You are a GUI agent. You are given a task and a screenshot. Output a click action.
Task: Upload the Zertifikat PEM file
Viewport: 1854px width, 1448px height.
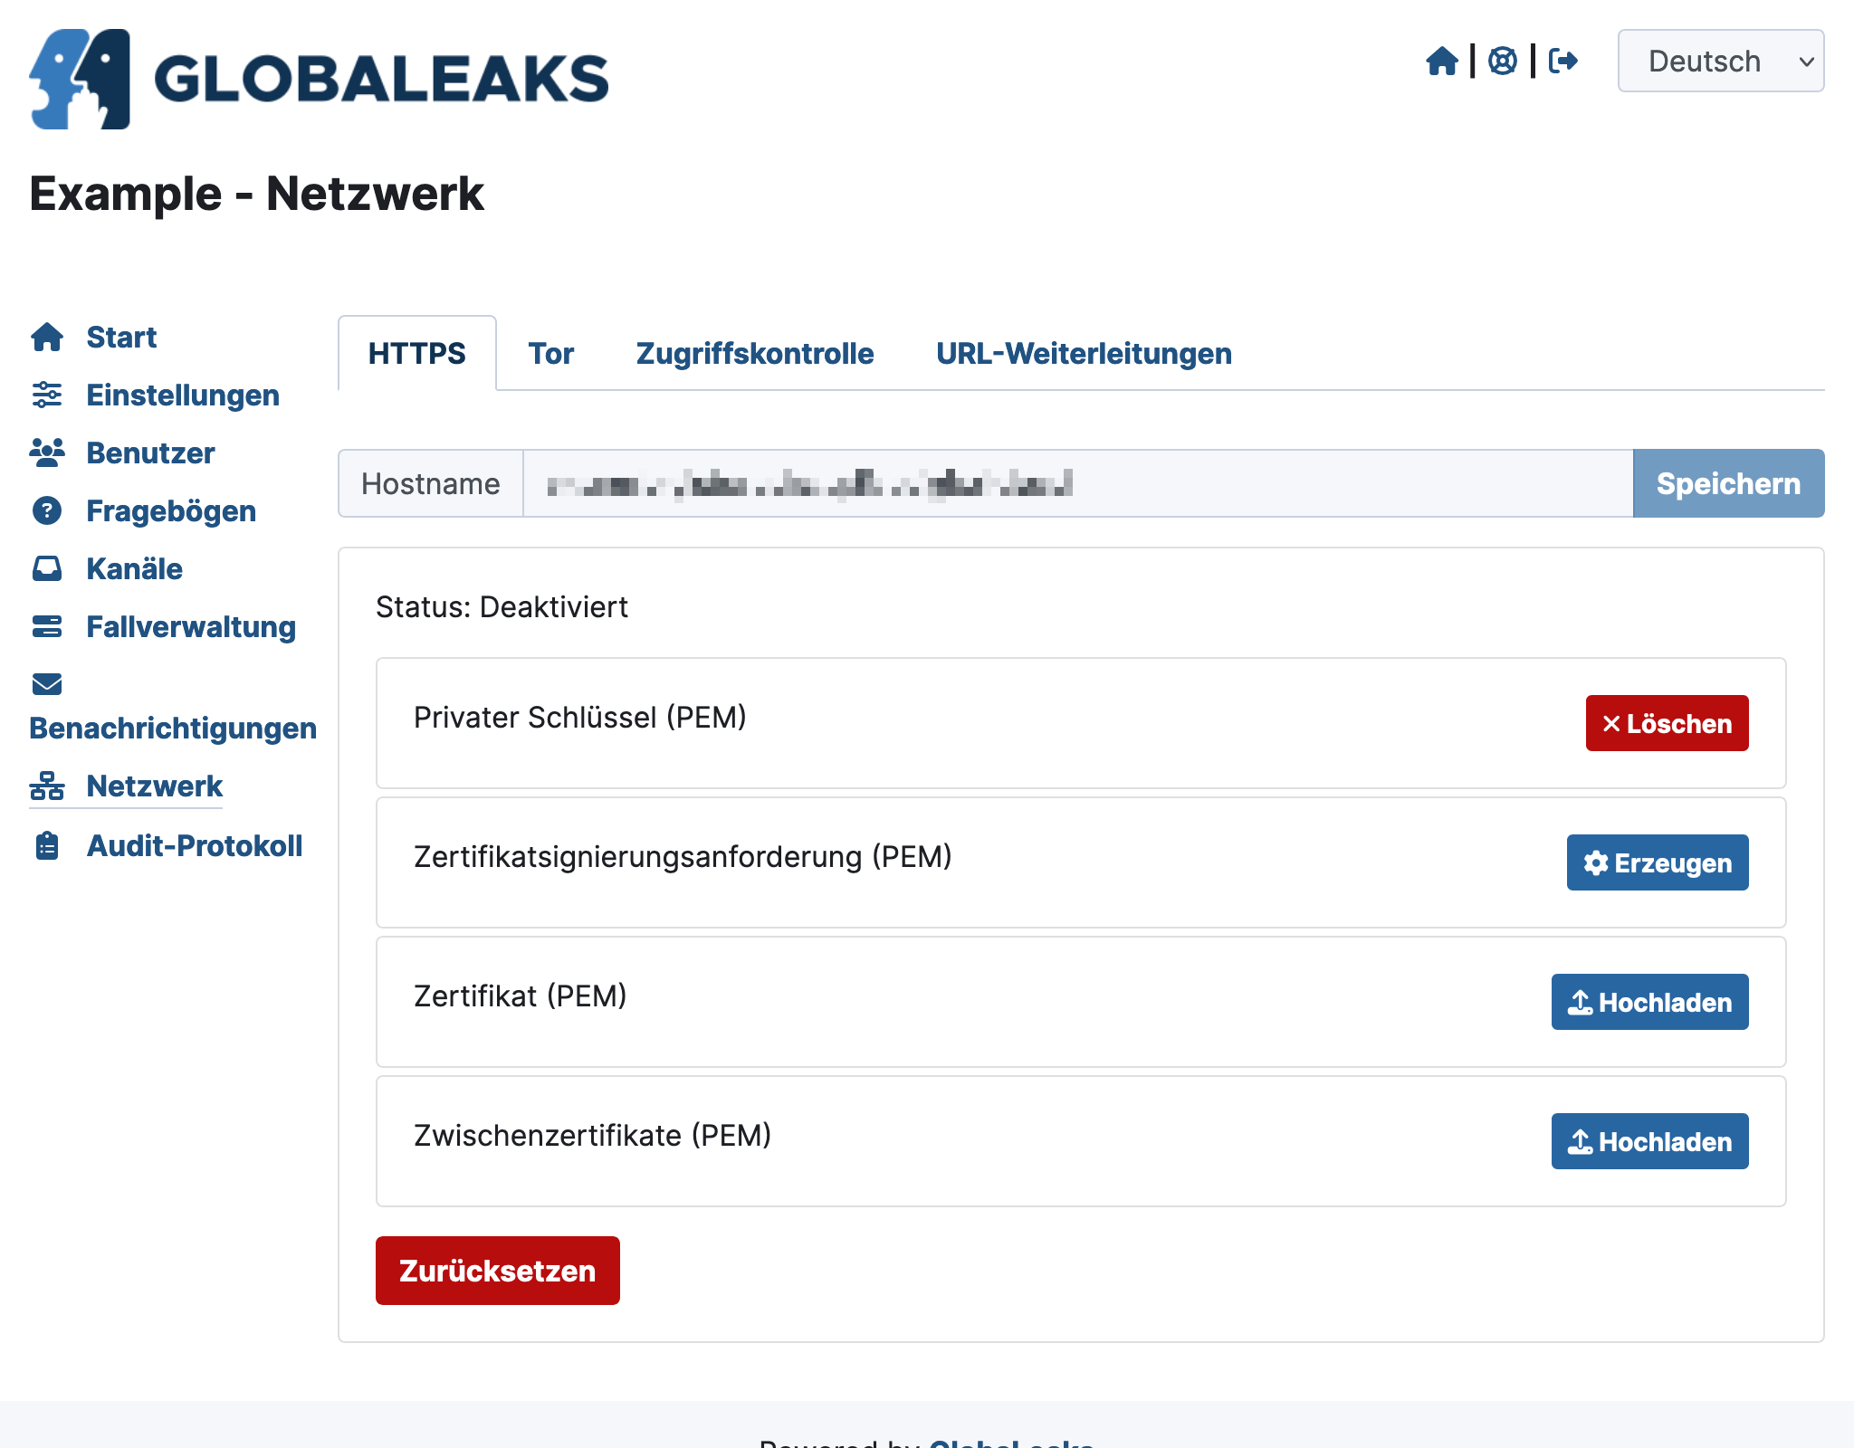pos(1648,1001)
